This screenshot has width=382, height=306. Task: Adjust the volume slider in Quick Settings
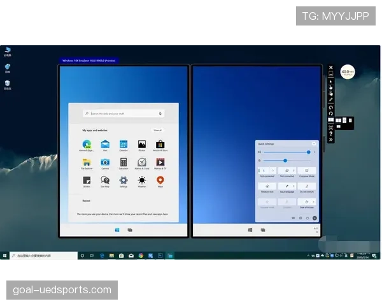tap(286, 152)
